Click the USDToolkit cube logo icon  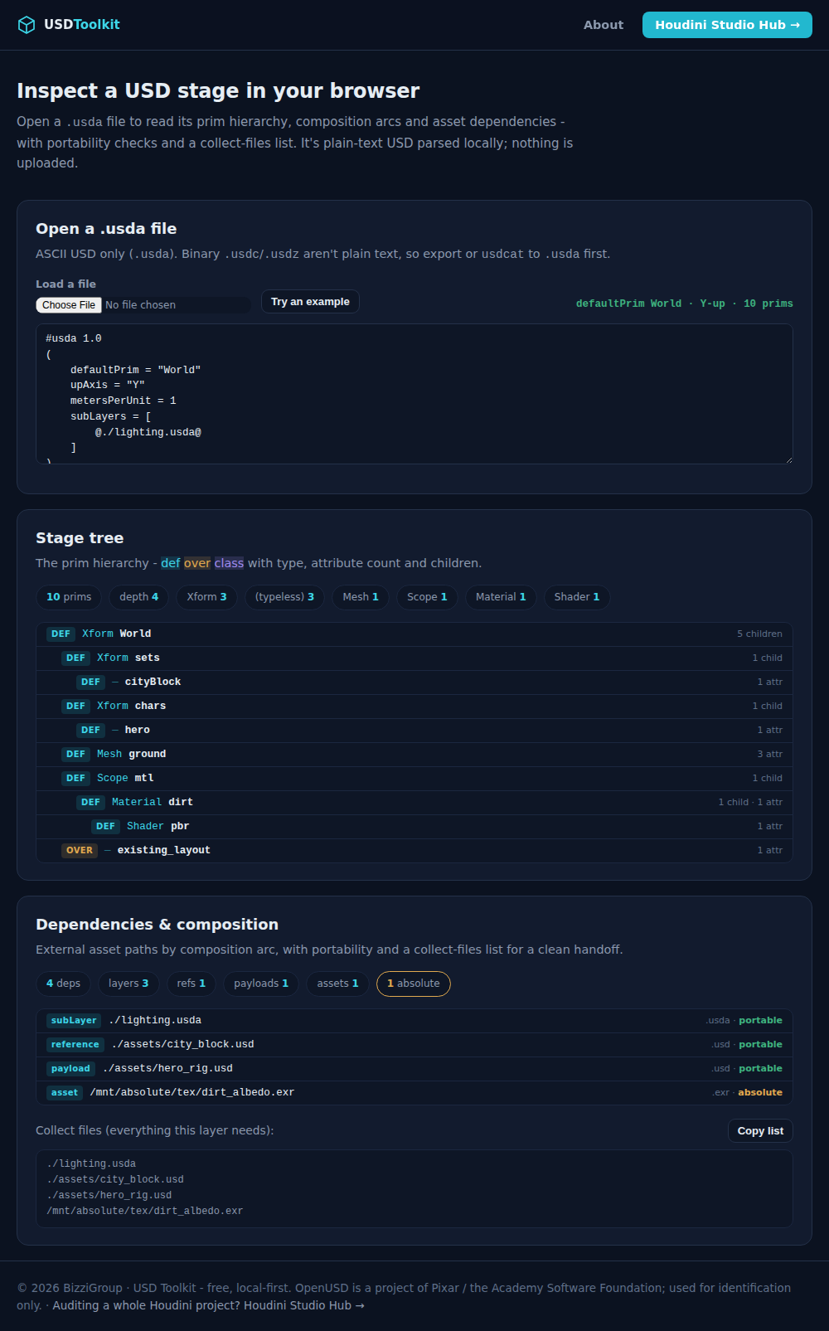click(27, 25)
